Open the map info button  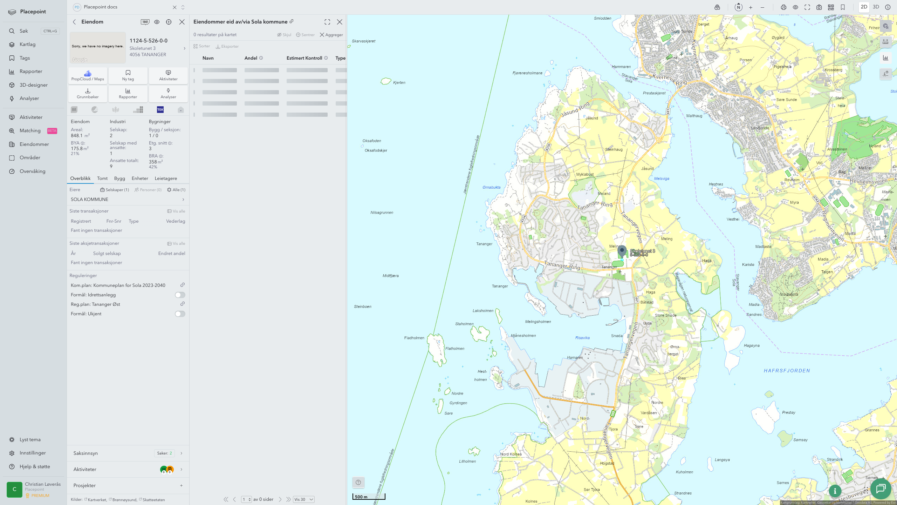(x=835, y=491)
